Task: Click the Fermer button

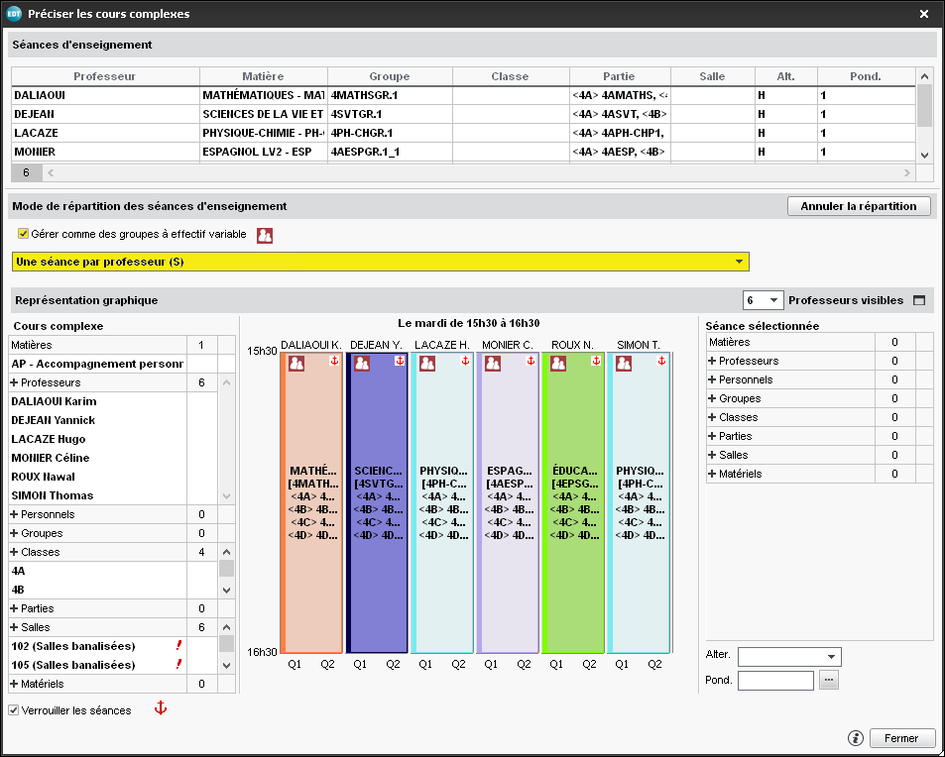Action: (902, 738)
